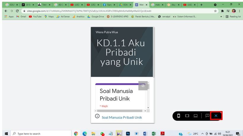Switch preview to large screen view

[x=196, y=116]
